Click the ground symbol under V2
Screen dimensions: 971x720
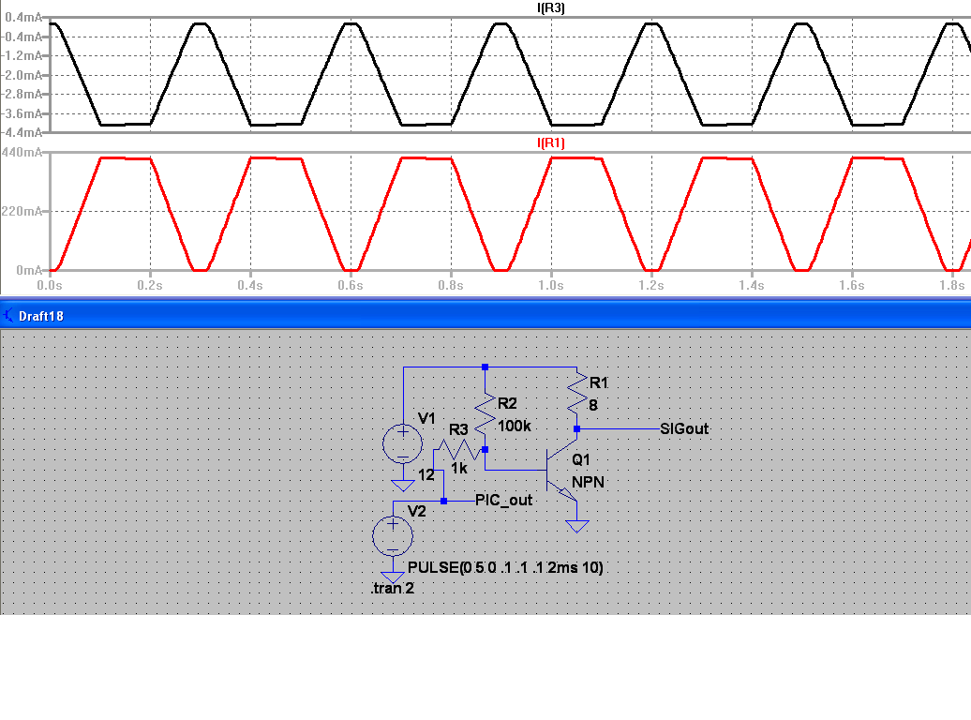coord(393,577)
